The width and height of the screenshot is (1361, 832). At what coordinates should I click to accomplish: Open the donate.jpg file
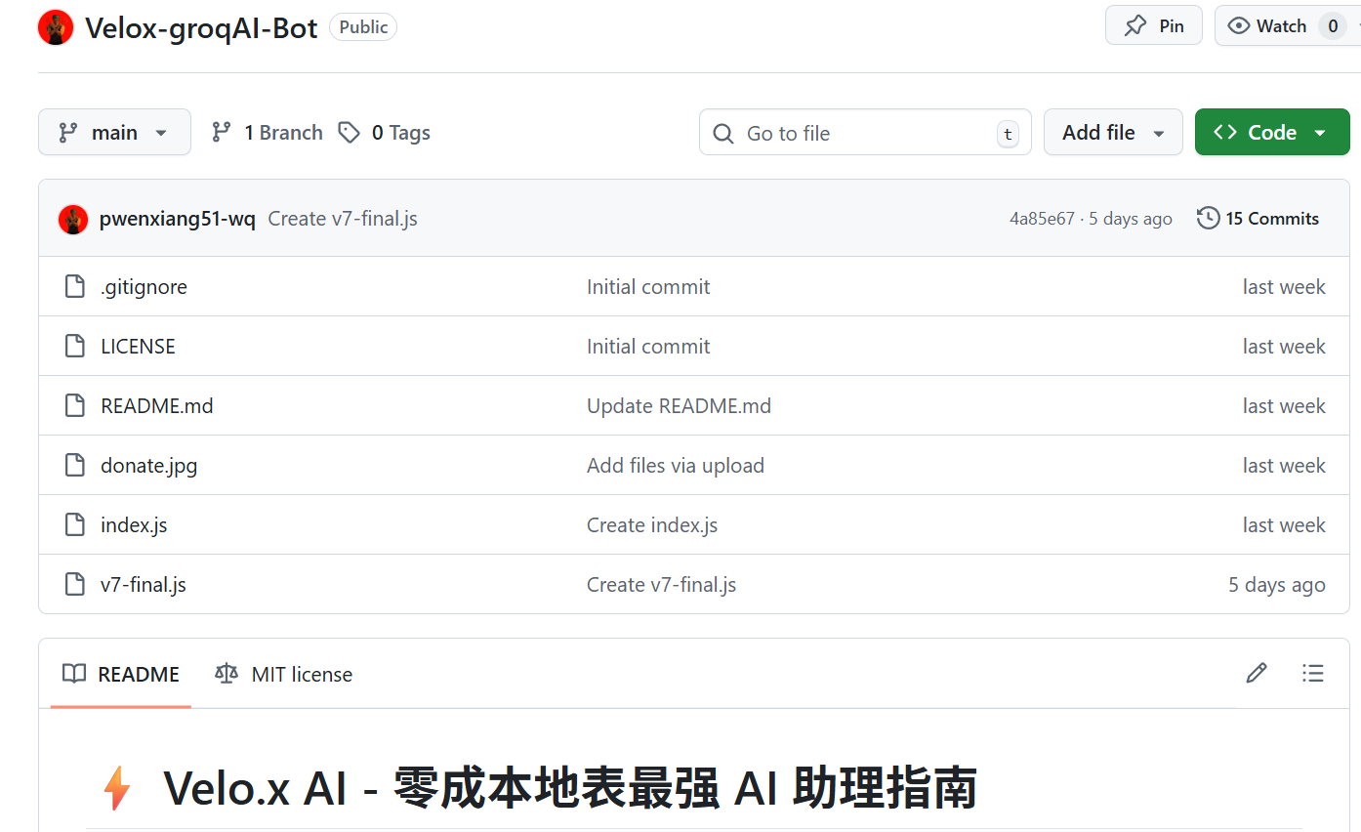pyautogui.click(x=148, y=465)
